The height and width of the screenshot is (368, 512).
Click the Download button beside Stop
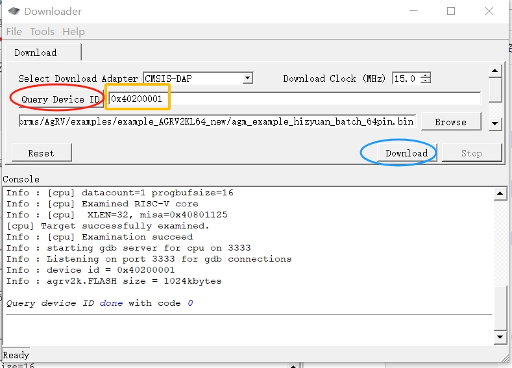click(406, 153)
